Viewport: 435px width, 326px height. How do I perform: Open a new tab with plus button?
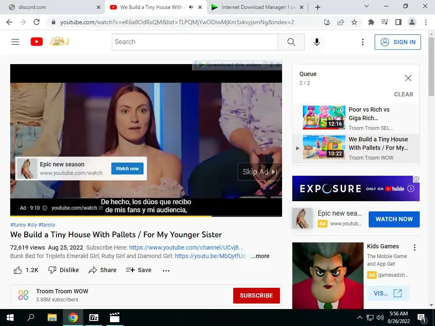318,7
